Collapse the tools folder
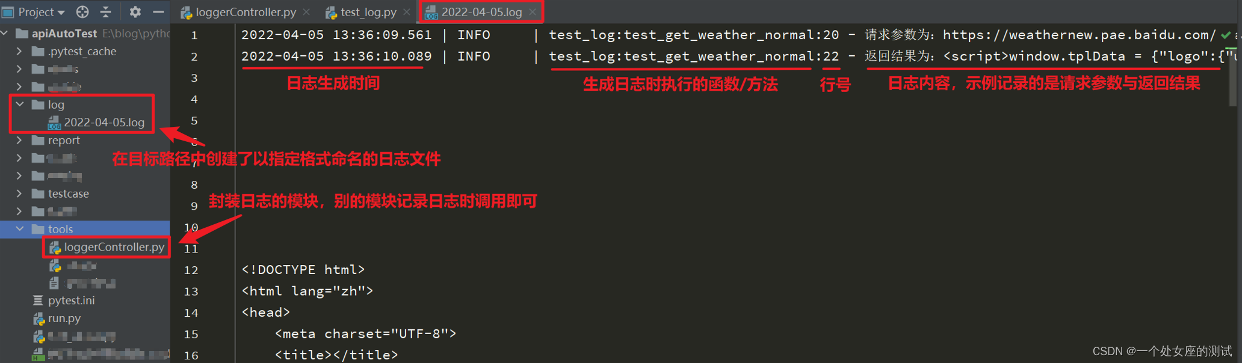 click(x=20, y=229)
